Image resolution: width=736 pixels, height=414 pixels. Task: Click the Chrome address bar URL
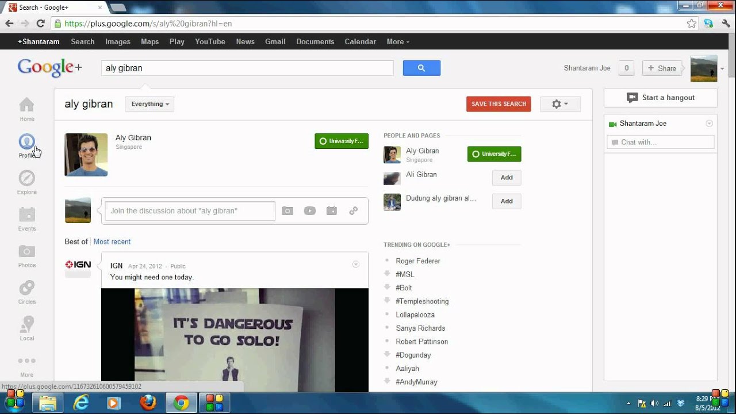(x=148, y=24)
